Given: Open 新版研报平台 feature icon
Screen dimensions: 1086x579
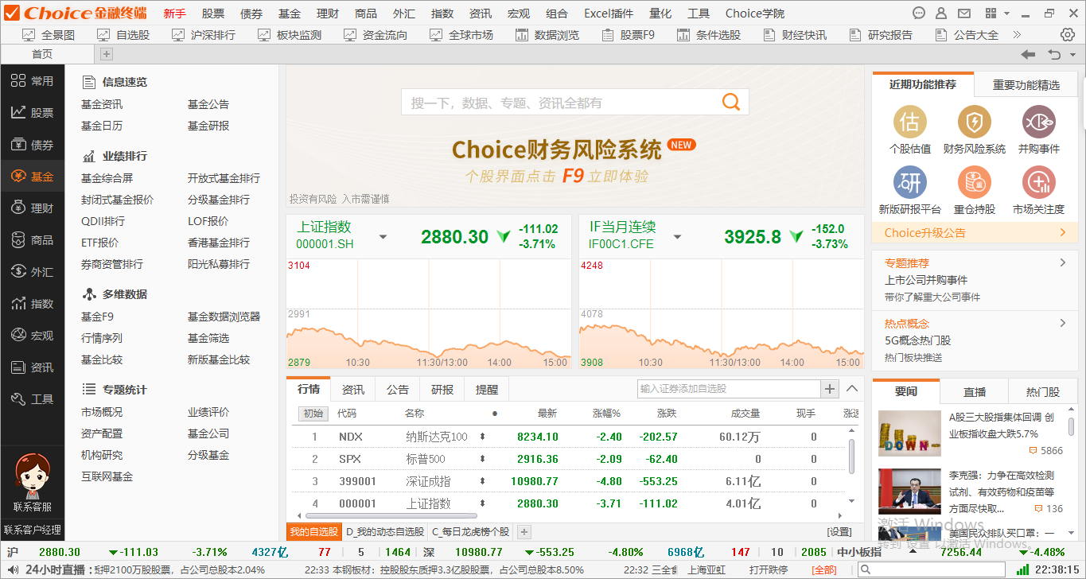Looking at the screenshot, I should click(909, 184).
